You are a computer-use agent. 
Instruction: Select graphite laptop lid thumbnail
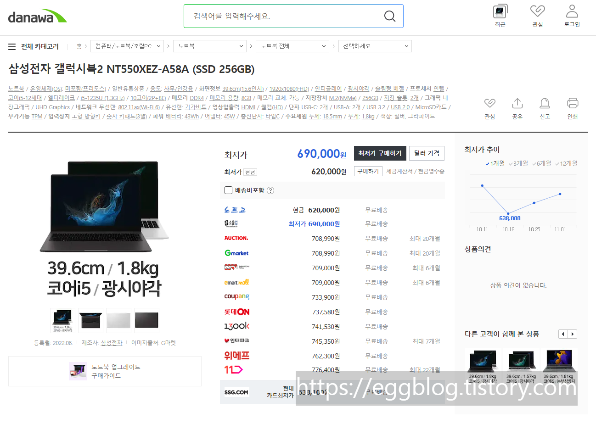(x=146, y=320)
